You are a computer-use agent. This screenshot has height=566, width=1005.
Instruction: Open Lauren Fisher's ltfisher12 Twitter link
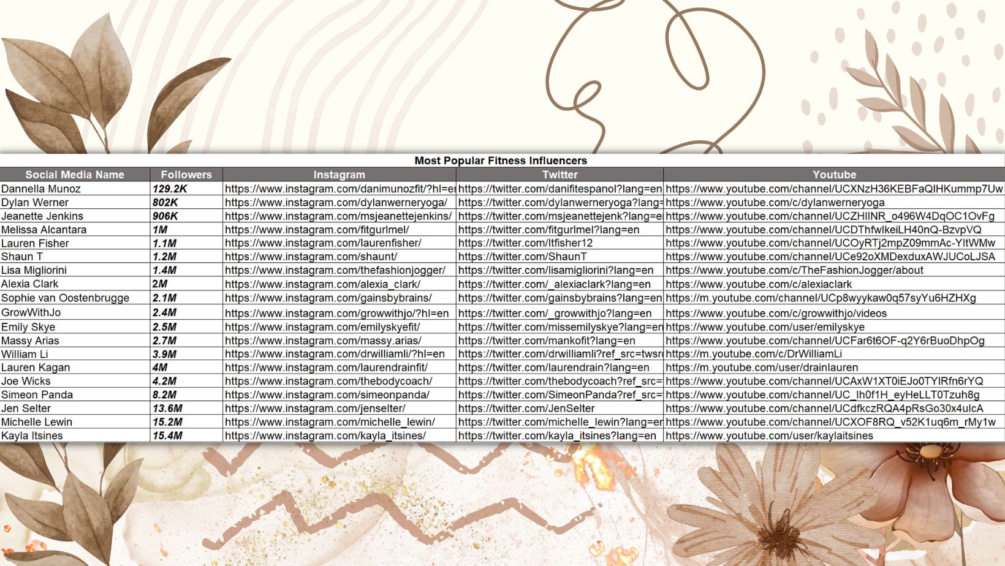(525, 243)
